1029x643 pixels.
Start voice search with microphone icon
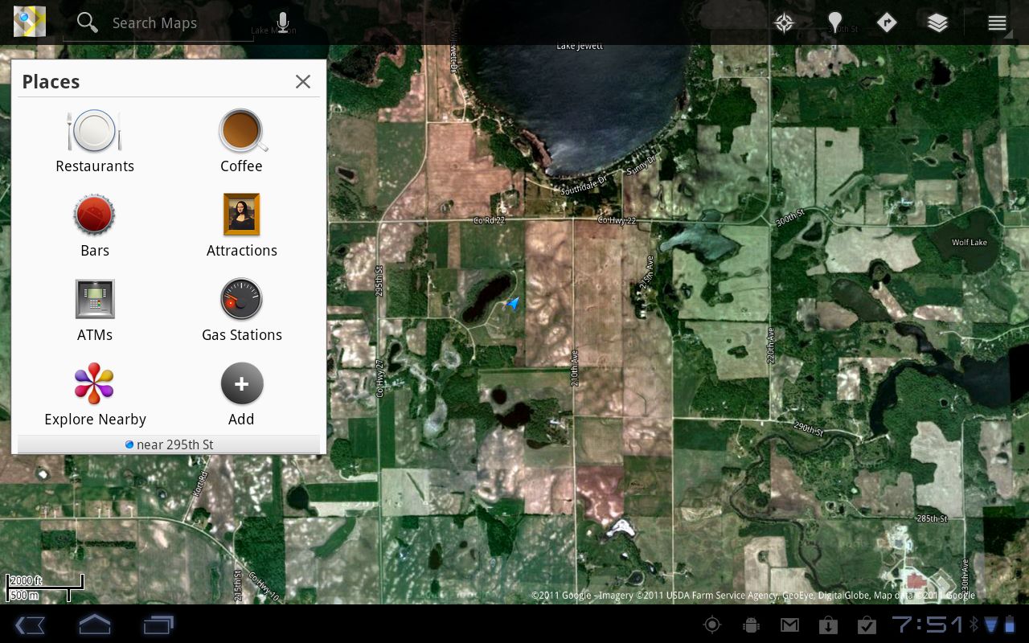(283, 23)
